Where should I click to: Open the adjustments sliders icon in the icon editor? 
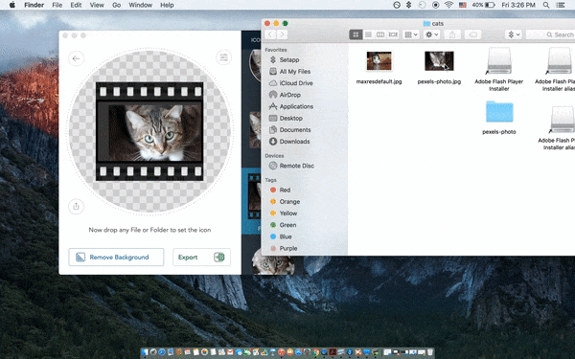tap(223, 57)
